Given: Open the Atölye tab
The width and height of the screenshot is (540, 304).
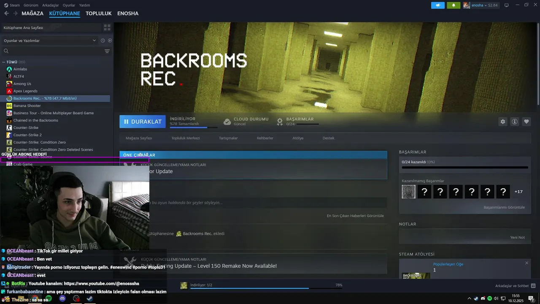Looking at the screenshot, I should [298, 138].
